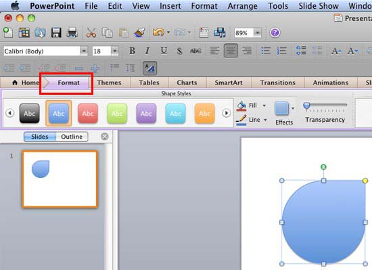Screen dimensions: 372x270
Task: Open the New from Template icon
Action: pyautogui.click(x=24, y=32)
